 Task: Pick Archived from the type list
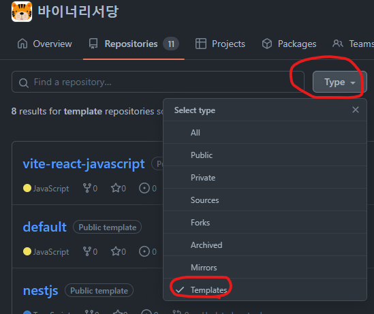[x=265, y=245]
